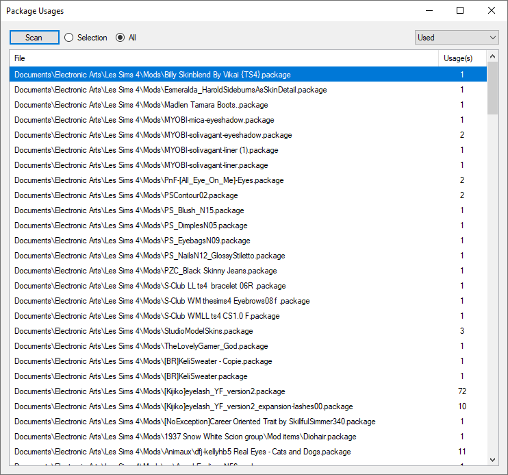
Task: Select the PS_EyebagsN09 package row
Action: [x=248, y=241]
